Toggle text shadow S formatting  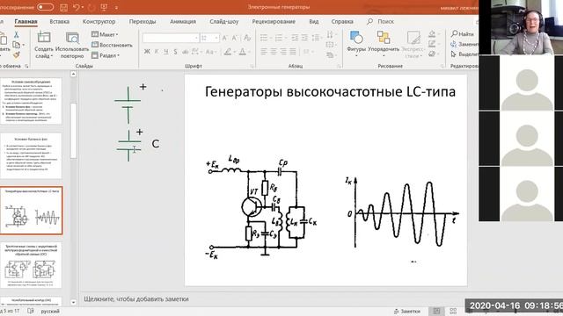point(175,52)
